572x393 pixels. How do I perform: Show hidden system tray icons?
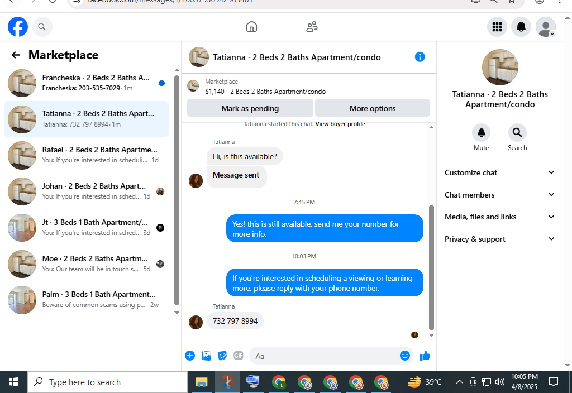tap(460, 382)
